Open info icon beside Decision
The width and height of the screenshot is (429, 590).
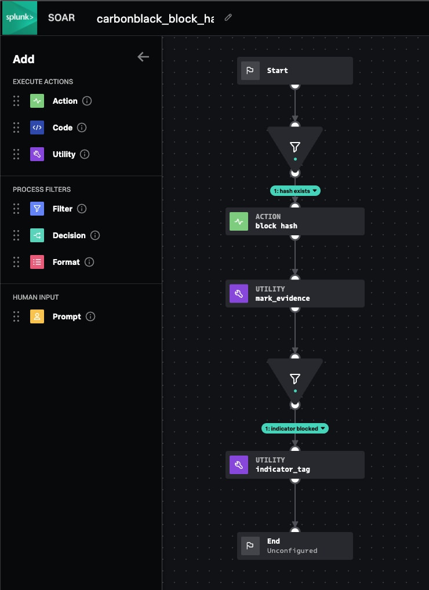[95, 235]
